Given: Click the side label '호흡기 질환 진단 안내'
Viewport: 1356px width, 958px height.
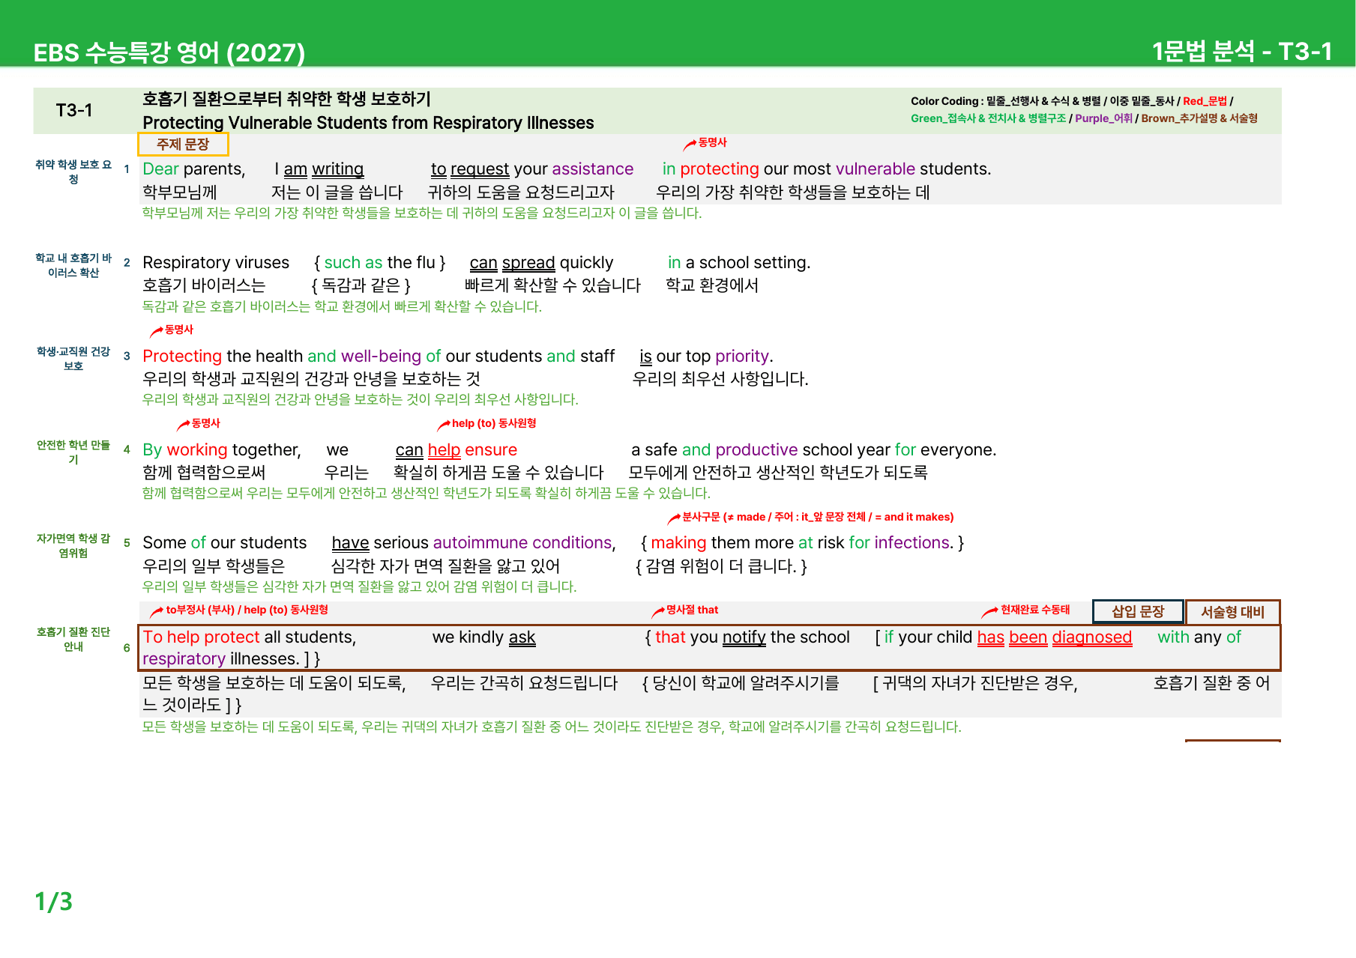Looking at the screenshot, I should [x=73, y=639].
